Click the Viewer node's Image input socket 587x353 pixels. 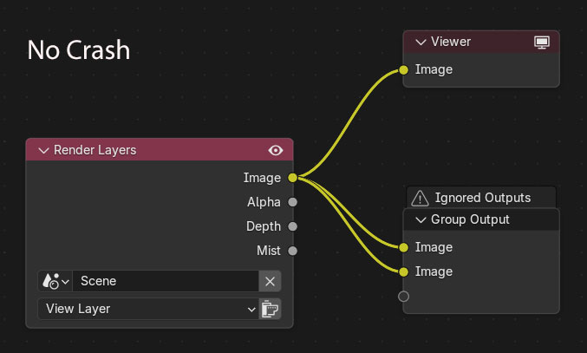click(404, 69)
